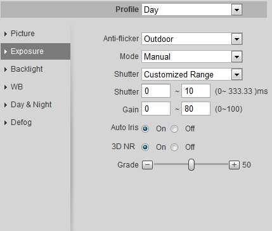
Task: Select the 3D NR On radio button
Action: click(145, 147)
